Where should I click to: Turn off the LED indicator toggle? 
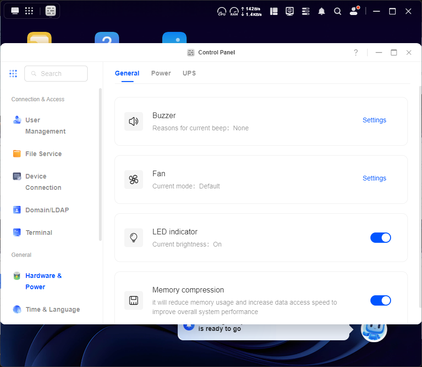pos(380,238)
